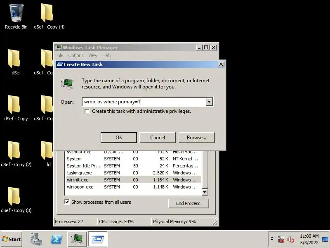Select the dSef - Copy (4) folder
The height and width of the screenshot is (248, 330).
[x=49, y=17]
